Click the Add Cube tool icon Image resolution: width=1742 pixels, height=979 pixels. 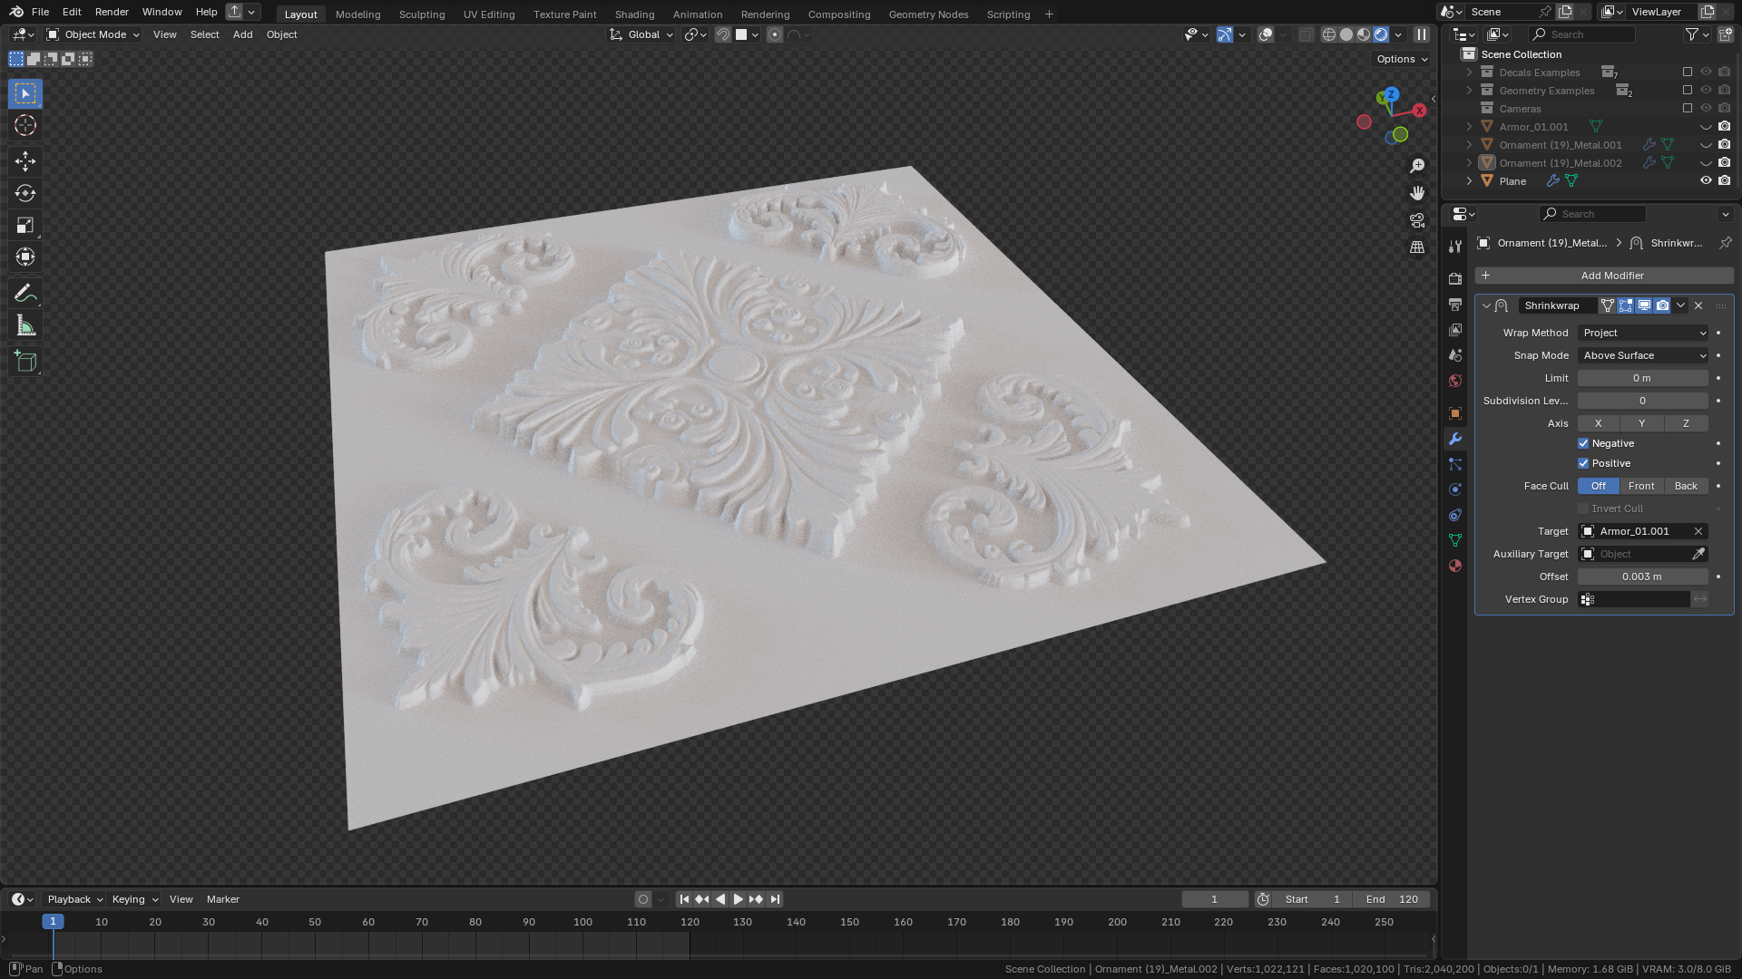(25, 362)
